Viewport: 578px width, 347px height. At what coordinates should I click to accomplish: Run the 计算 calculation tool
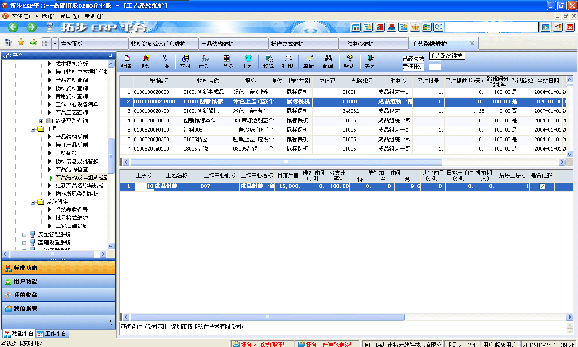204,62
